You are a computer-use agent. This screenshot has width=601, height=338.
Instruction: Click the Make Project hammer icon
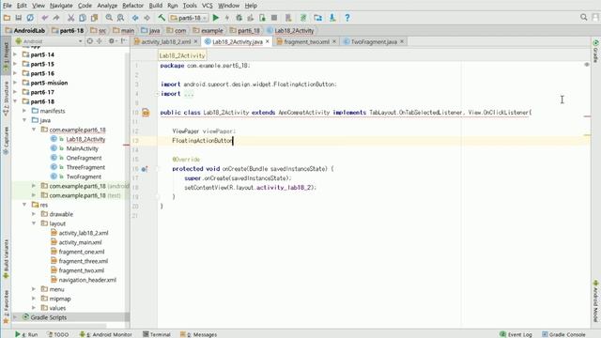pyautogui.click(x=162, y=18)
